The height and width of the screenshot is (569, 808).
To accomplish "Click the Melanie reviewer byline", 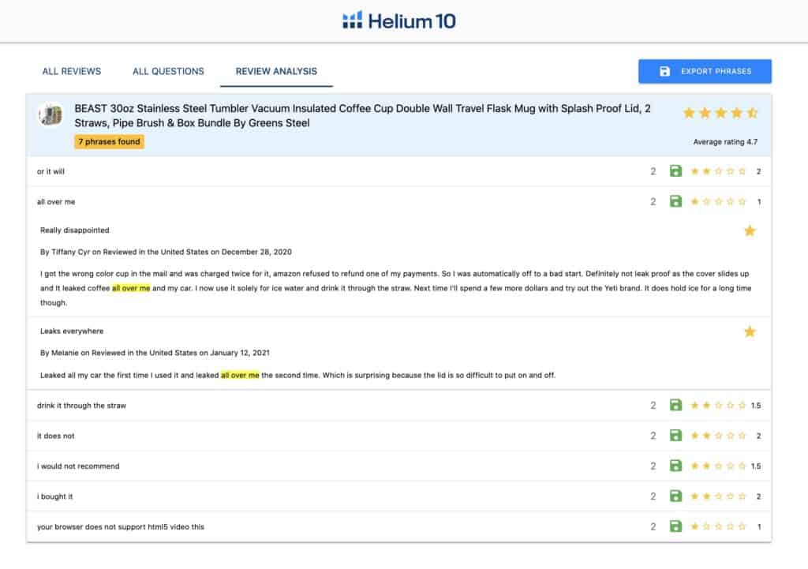I will pos(155,353).
